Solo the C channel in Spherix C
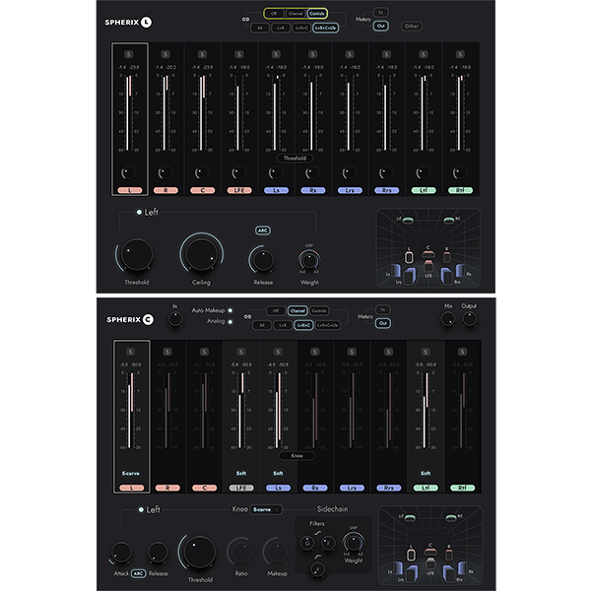Viewport: 591px width, 591px height. pyautogui.click(x=204, y=352)
